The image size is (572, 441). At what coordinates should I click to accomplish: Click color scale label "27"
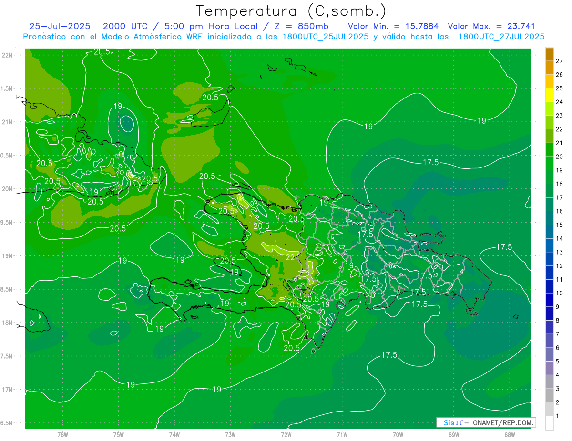point(560,61)
